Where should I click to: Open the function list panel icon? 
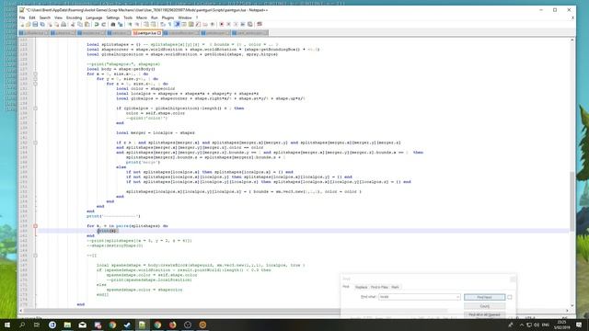point(198,25)
